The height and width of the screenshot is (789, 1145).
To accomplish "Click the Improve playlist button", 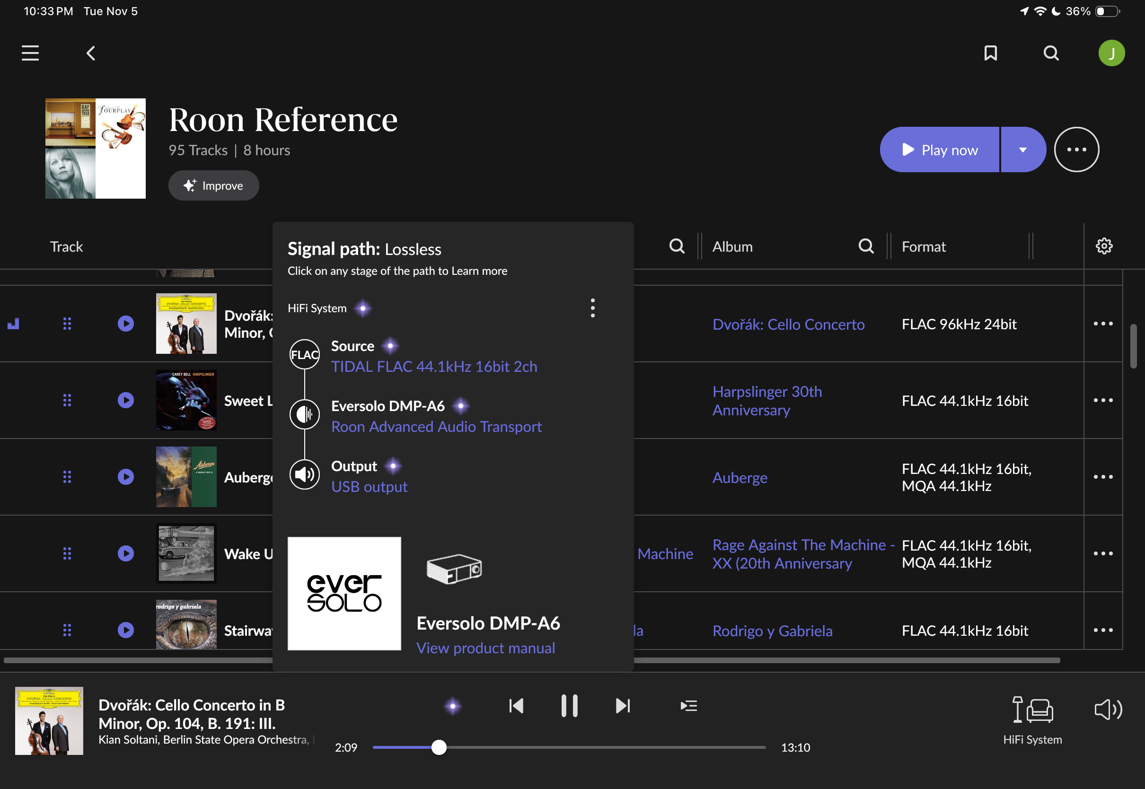I will 213,185.
